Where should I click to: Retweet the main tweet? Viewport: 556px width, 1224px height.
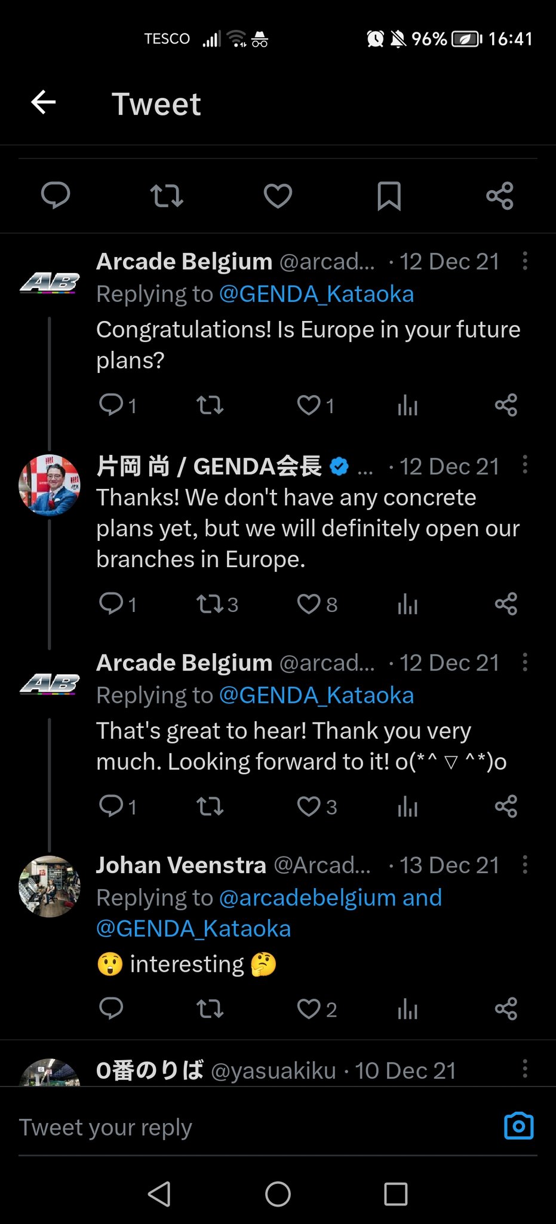click(x=167, y=196)
